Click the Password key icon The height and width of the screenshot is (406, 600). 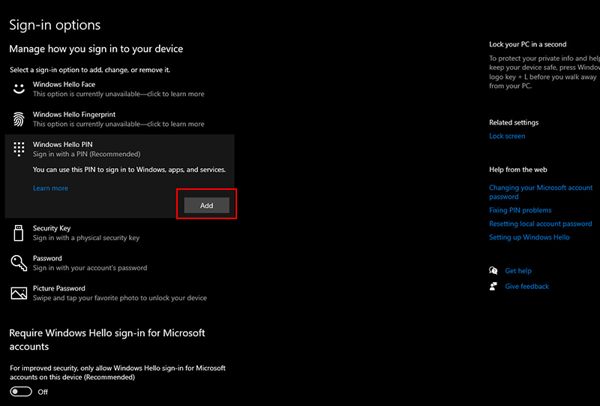(19, 263)
